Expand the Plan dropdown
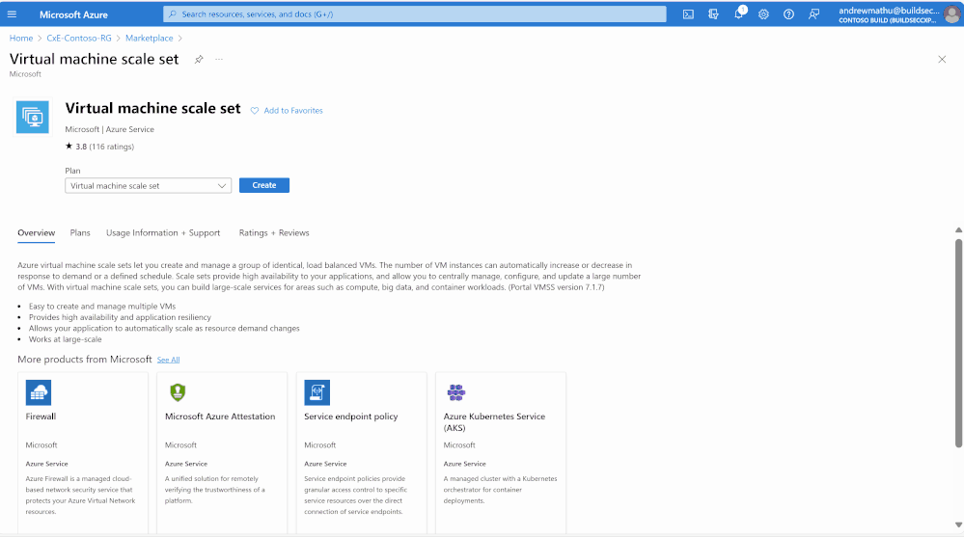Image resolution: width=964 pixels, height=537 pixels. (x=149, y=185)
